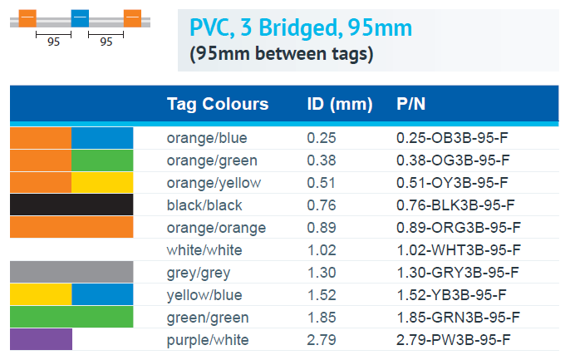
Task: Click part number 0.25-OB3B-95-F
Action: click(452, 138)
